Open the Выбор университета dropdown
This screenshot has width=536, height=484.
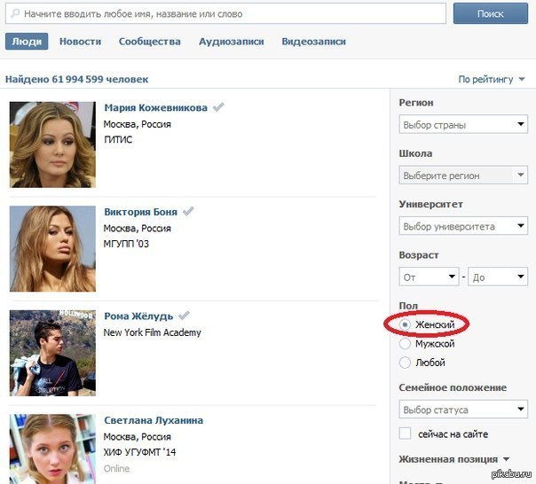463,226
